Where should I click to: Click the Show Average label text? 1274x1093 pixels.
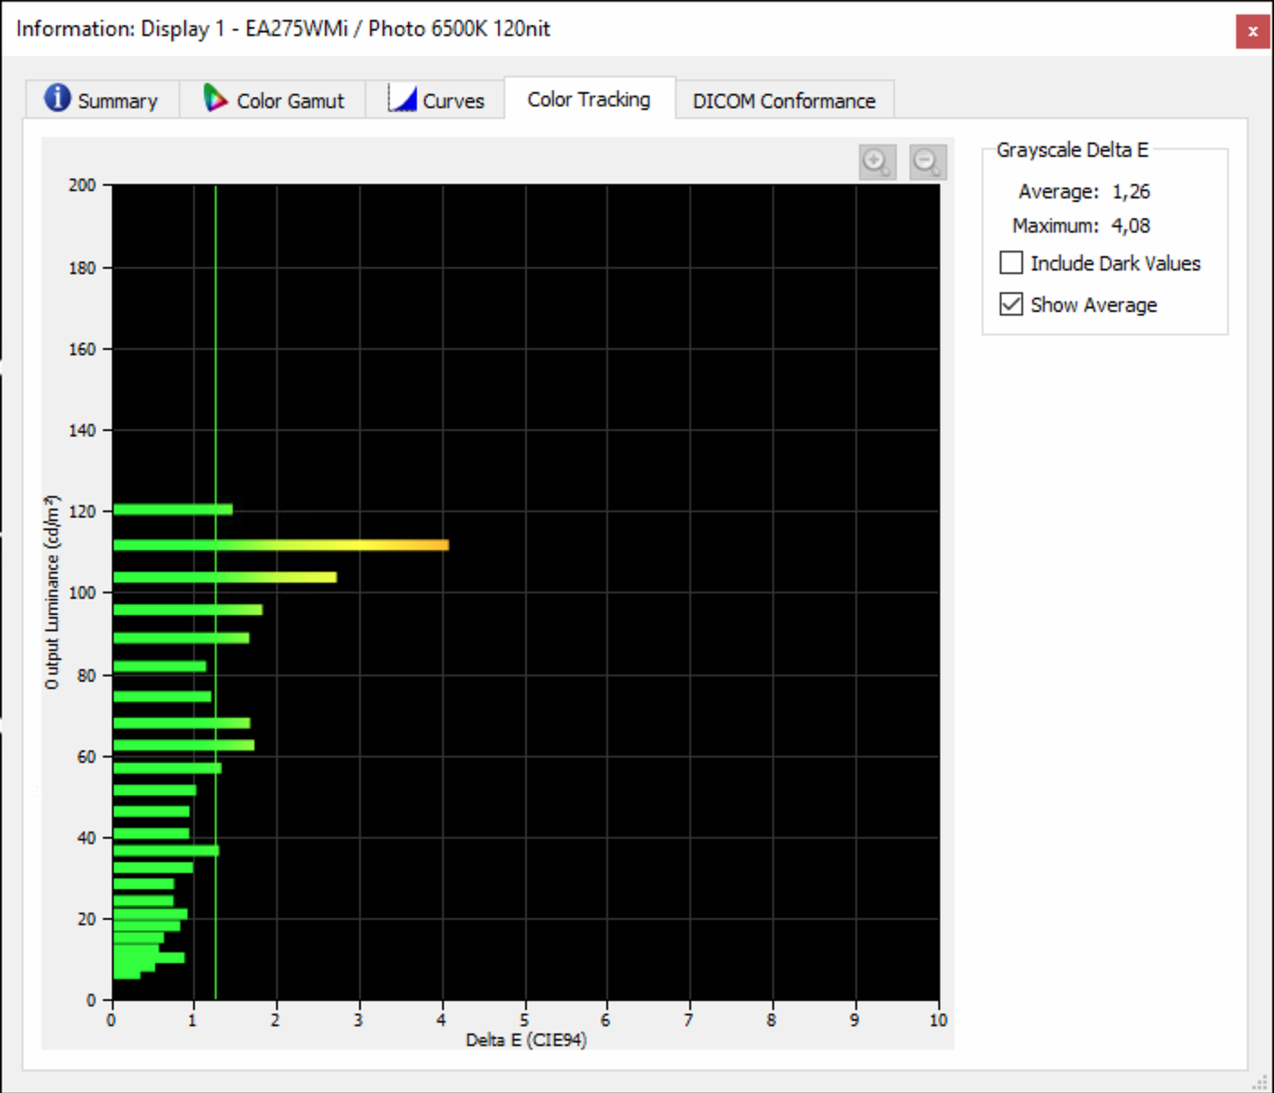pos(1094,305)
